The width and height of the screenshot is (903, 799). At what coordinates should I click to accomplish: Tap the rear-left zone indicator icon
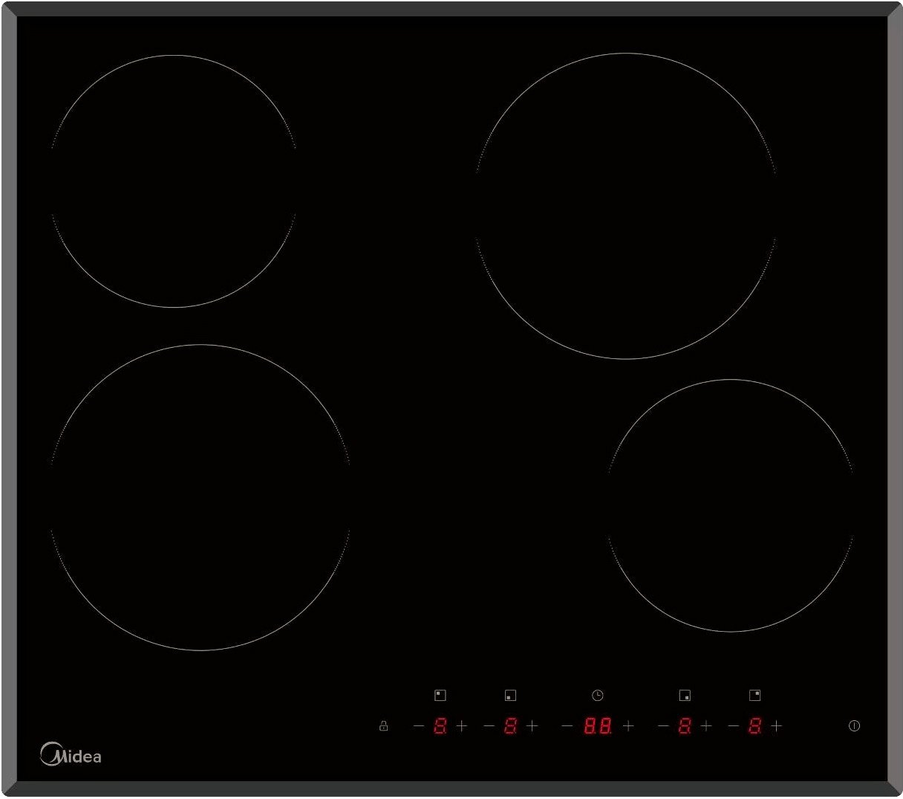tap(440, 696)
